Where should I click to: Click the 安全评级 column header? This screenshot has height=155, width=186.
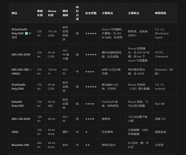tap(91, 13)
